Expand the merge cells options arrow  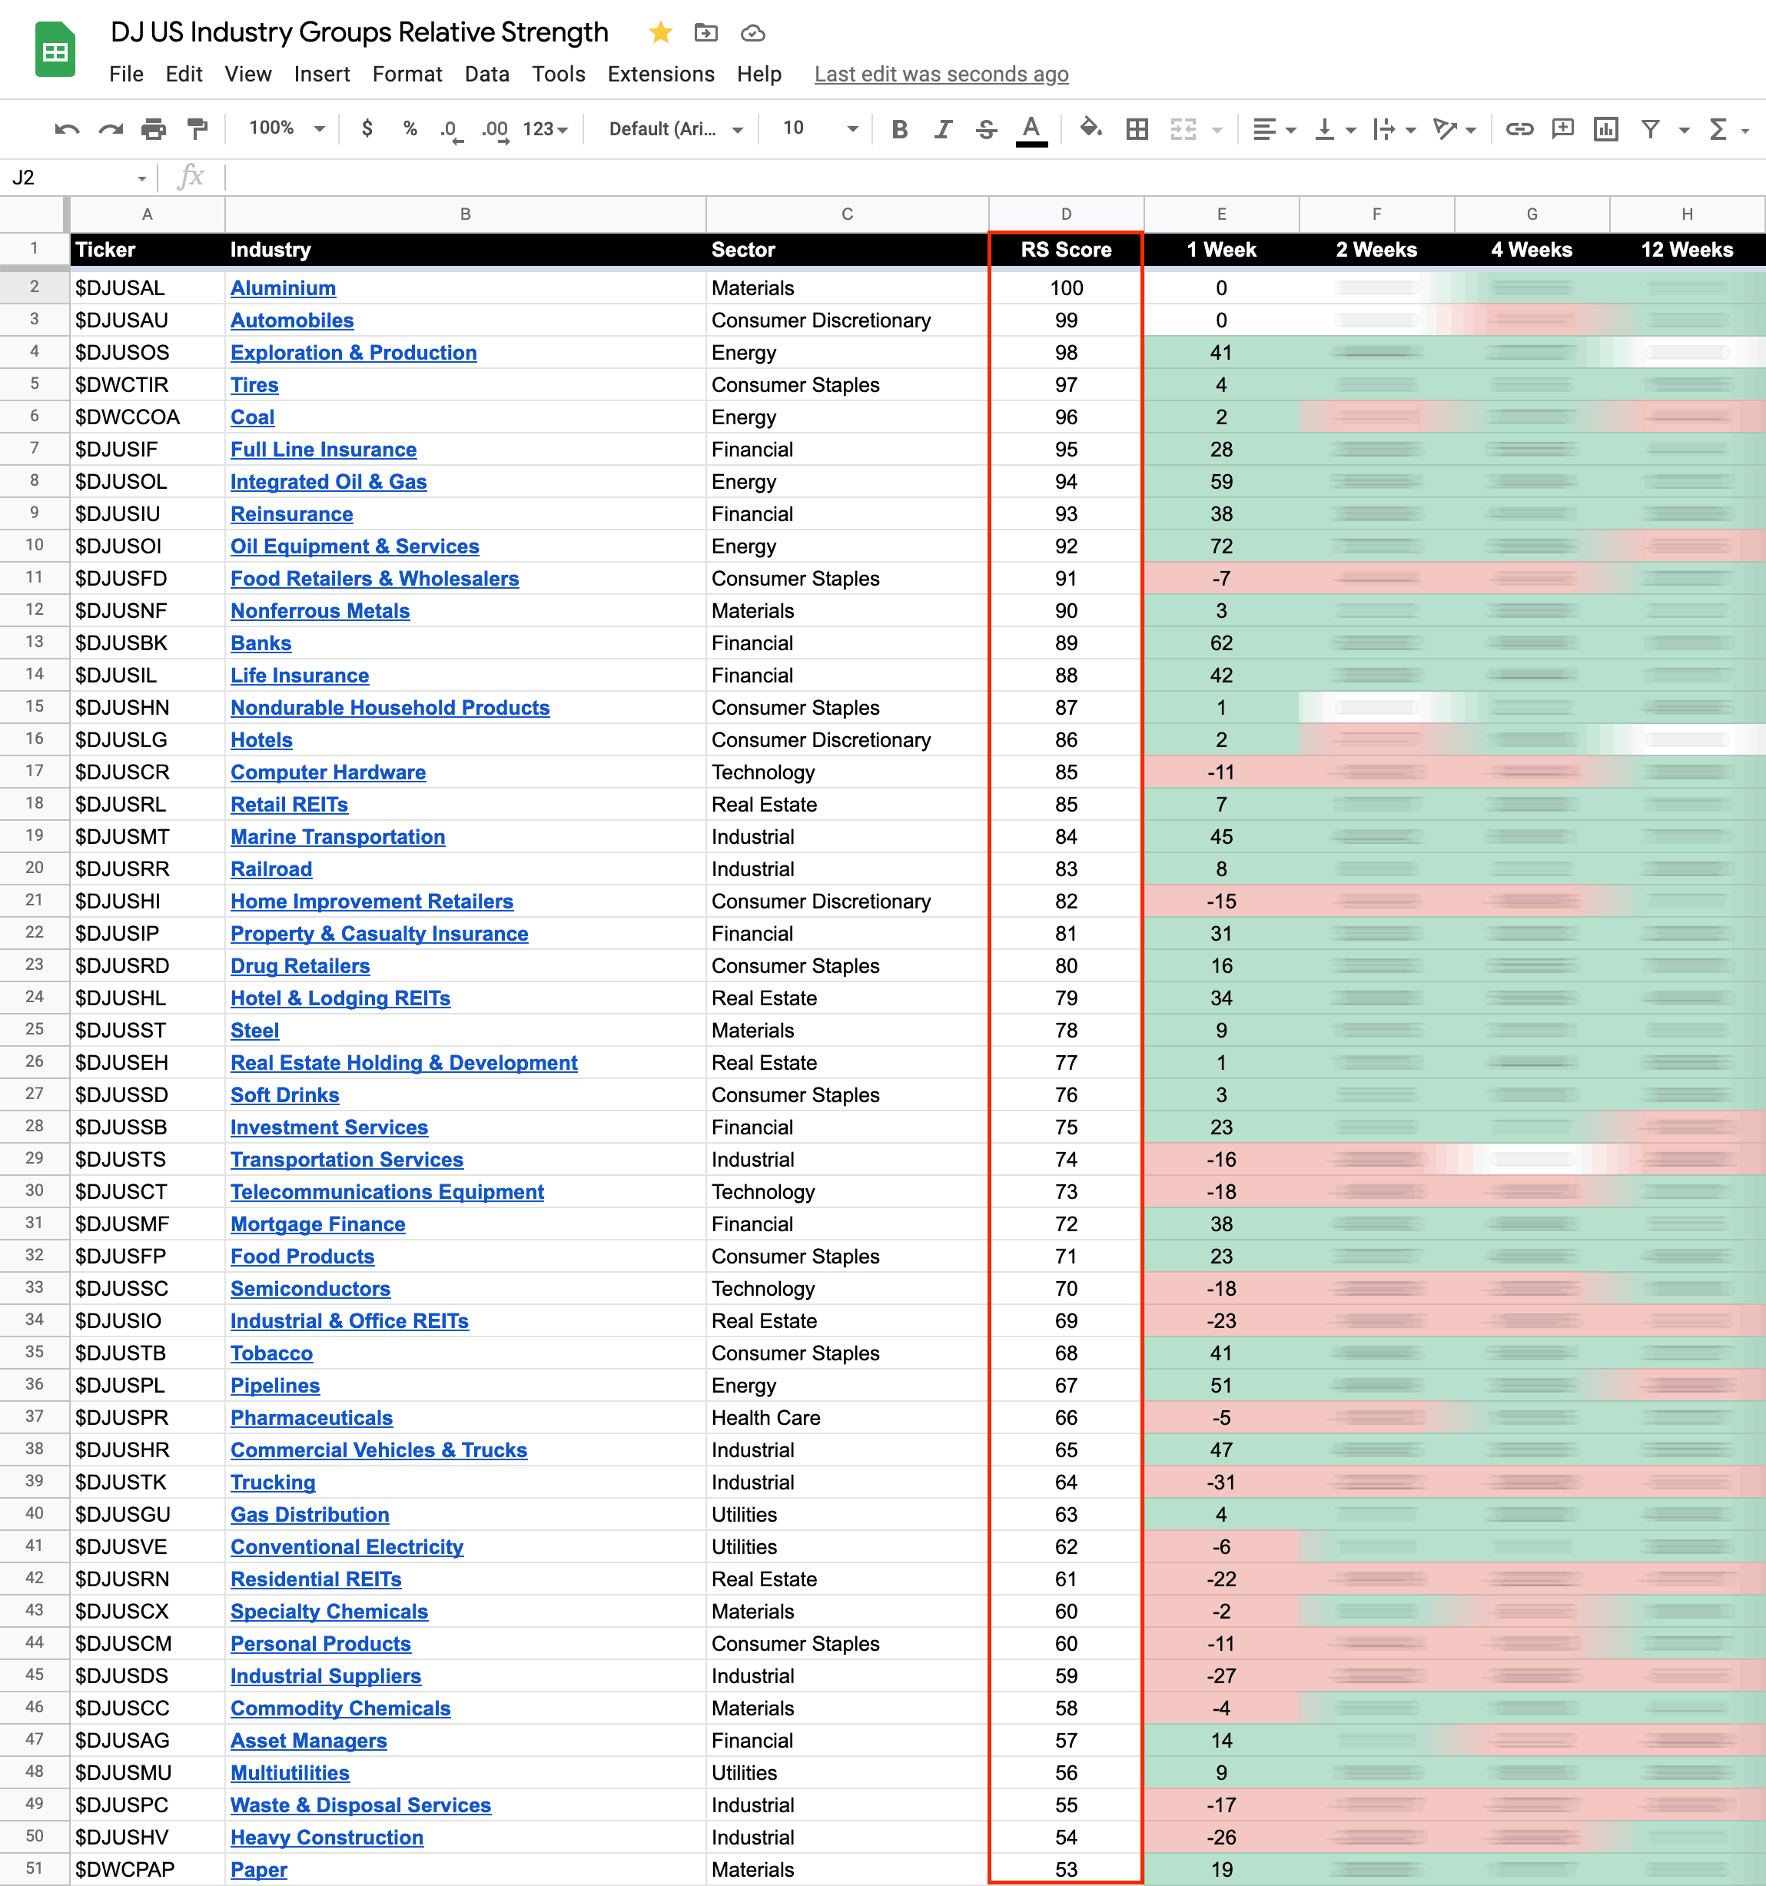pos(1217,130)
